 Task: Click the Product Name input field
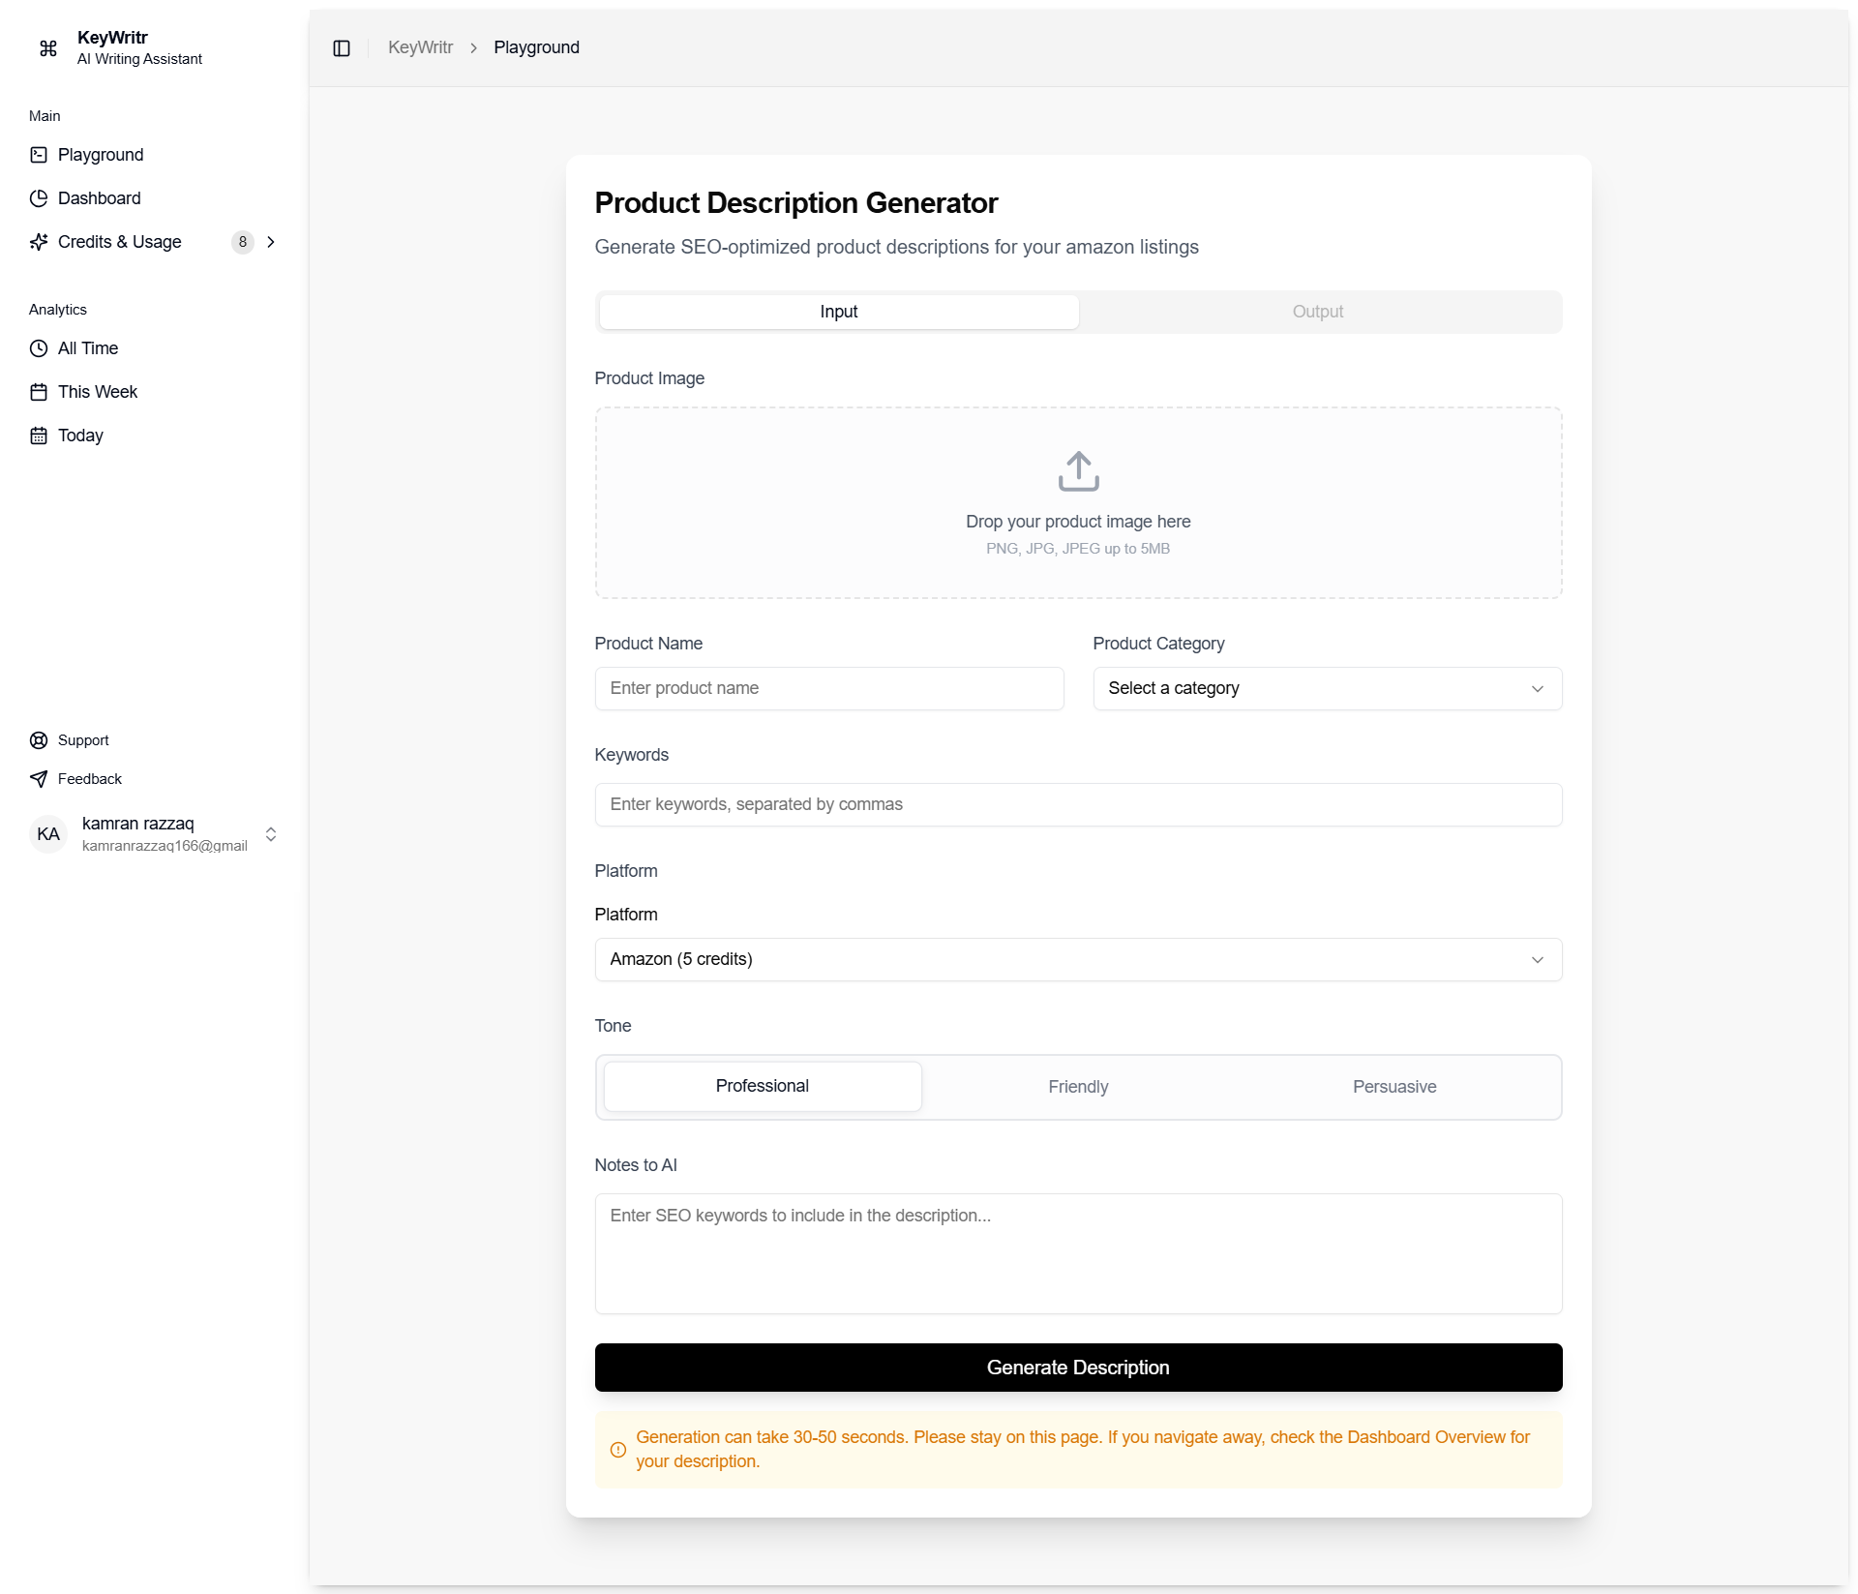click(x=829, y=688)
